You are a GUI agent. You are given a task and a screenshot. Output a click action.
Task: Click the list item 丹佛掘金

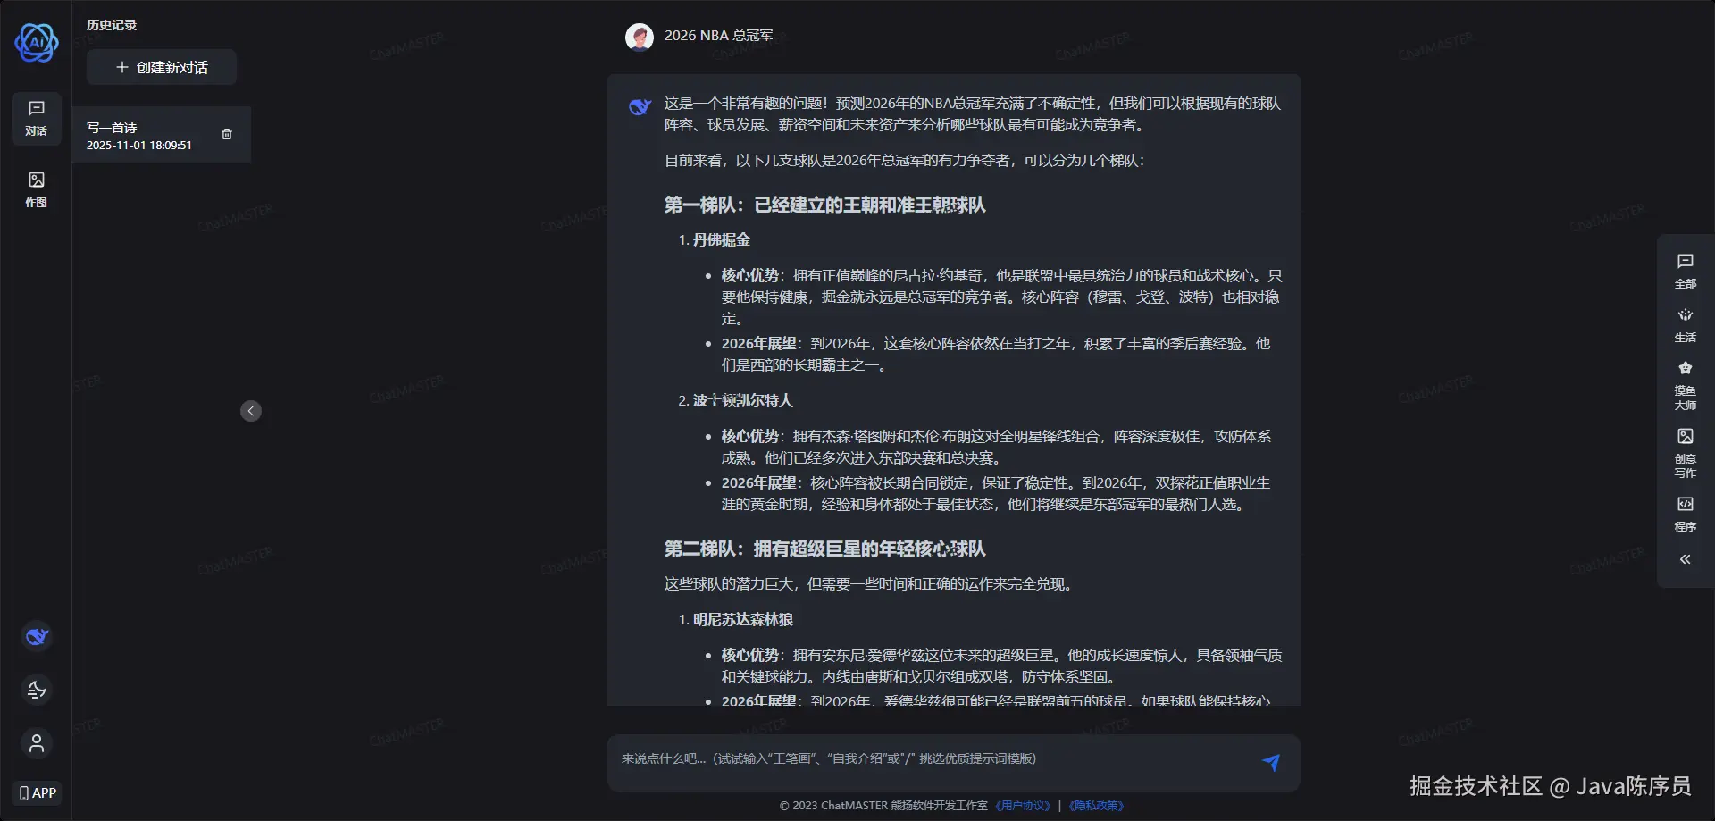pyautogui.click(x=722, y=239)
